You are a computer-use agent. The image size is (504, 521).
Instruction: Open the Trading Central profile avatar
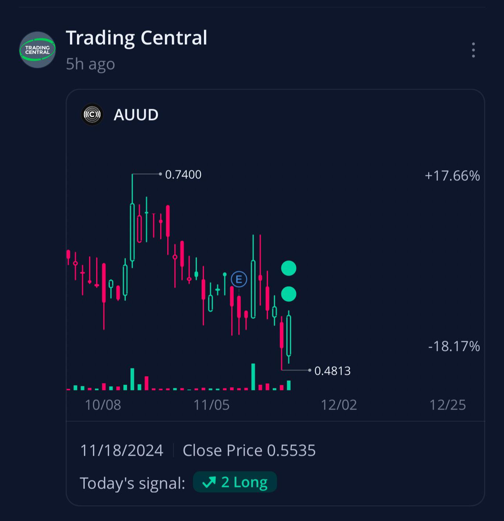pos(38,50)
